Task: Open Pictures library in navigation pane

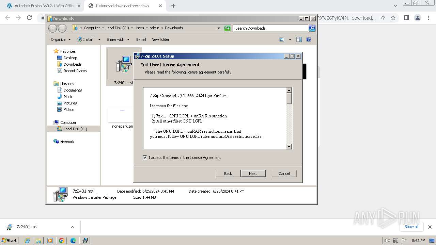Action: (x=70, y=103)
